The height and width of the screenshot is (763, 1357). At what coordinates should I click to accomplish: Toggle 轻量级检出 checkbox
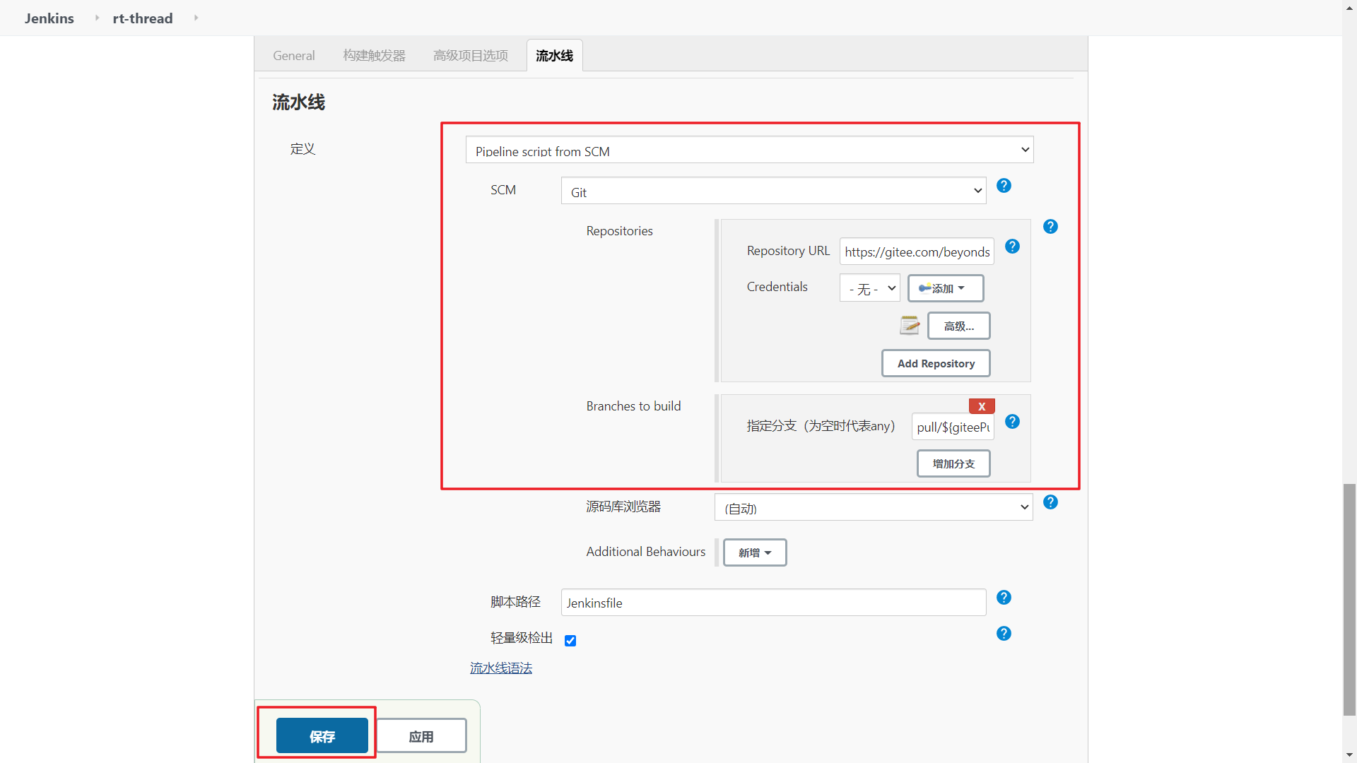tap(570, 641)
